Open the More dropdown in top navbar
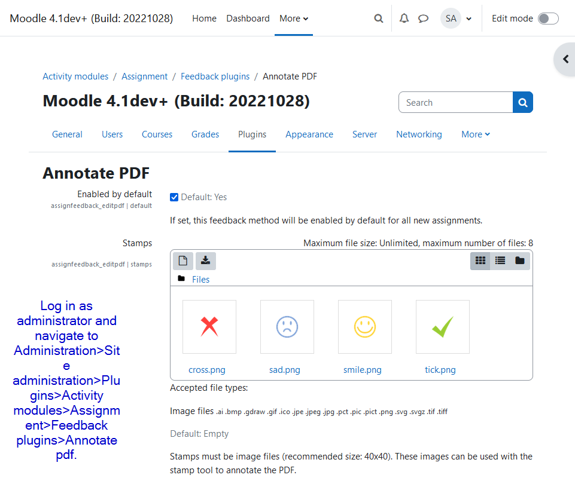 [x=294, y=19]
